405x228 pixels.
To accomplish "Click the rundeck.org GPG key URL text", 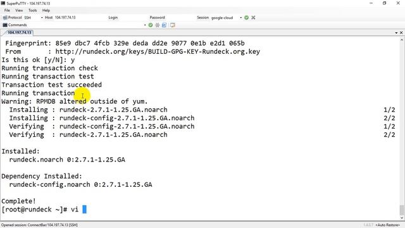I will [x=158, y=52].
